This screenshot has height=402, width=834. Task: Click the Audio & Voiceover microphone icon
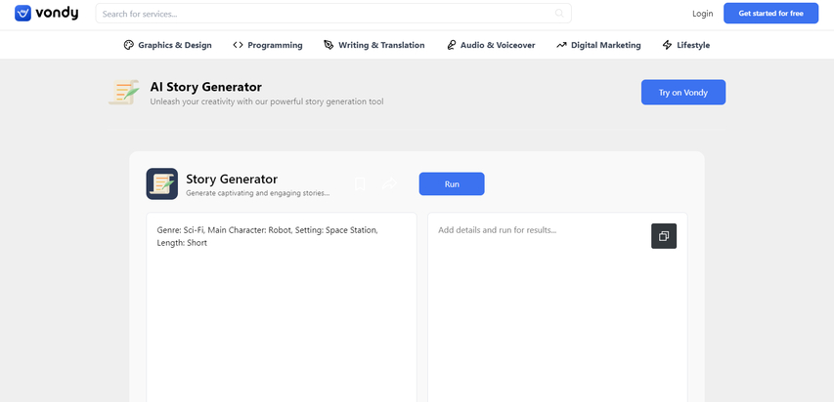click(x=451, y=45)
